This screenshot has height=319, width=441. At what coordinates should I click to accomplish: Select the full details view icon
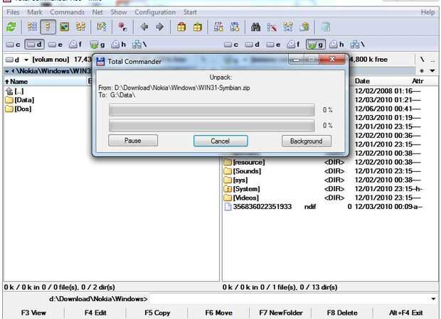[48, 27]
